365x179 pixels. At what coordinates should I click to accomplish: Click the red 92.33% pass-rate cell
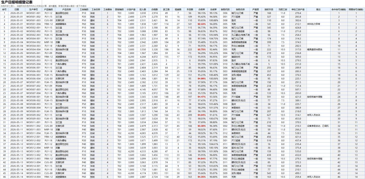pos(201,24)
